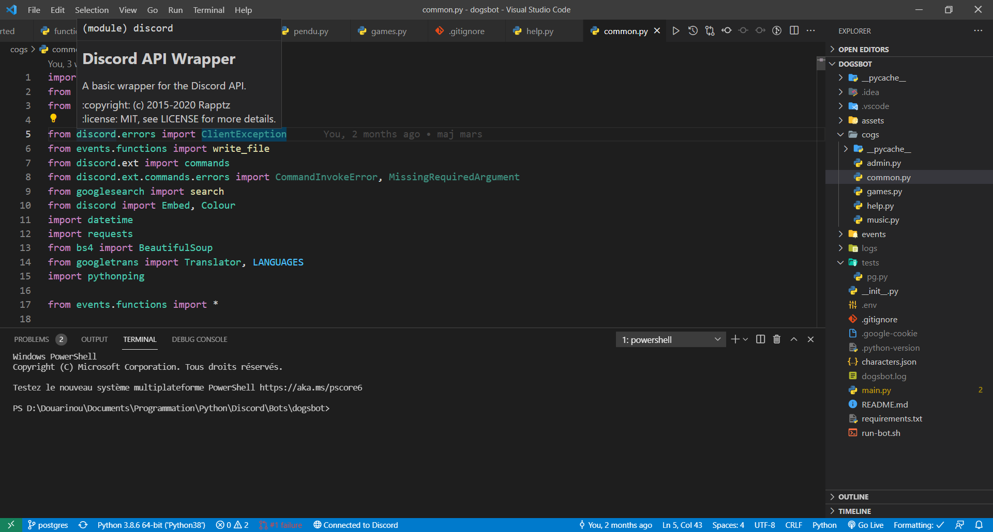Select the postgres database status item
Screen dimensions: 993x532
tap(48, 525)
